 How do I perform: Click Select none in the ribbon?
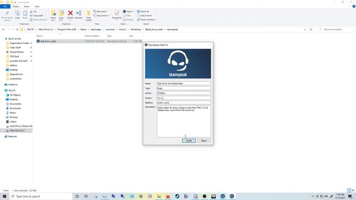click(144, 16)
